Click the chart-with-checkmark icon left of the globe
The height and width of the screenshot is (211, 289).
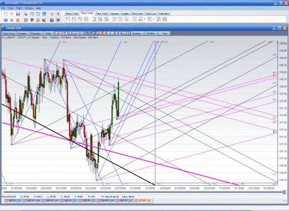pos(44,20)
